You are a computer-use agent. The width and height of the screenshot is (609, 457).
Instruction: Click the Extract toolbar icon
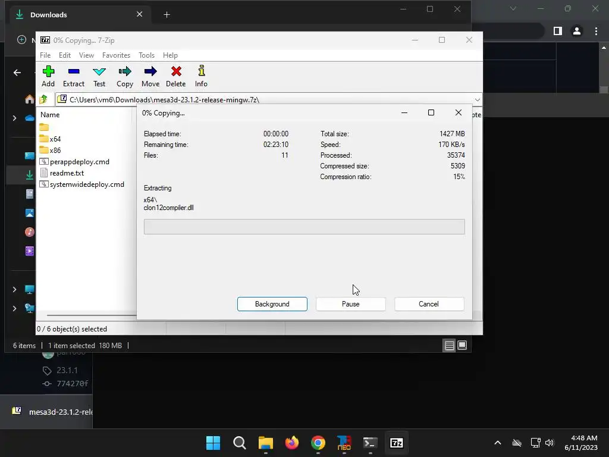[73, 76]
